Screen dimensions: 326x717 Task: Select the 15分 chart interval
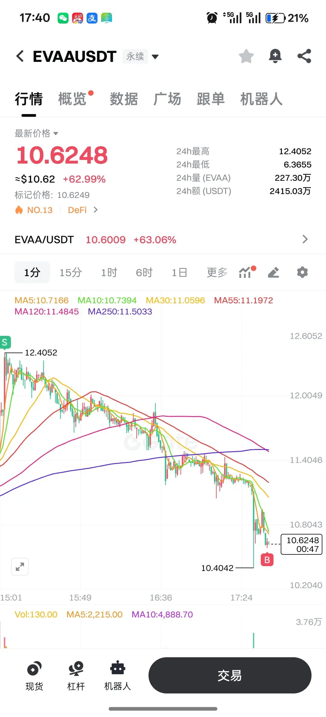point(71,272)
